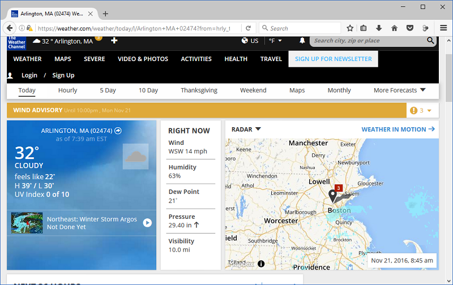Expand the alerts count dropdown arrow
This screenshot has height=285, width=453.
(x=429, y=111)
